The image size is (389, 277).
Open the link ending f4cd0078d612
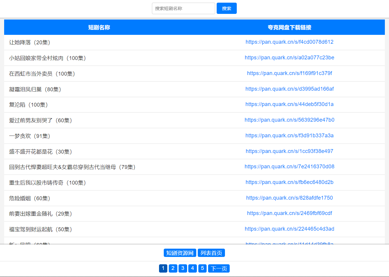pos(289,42)
